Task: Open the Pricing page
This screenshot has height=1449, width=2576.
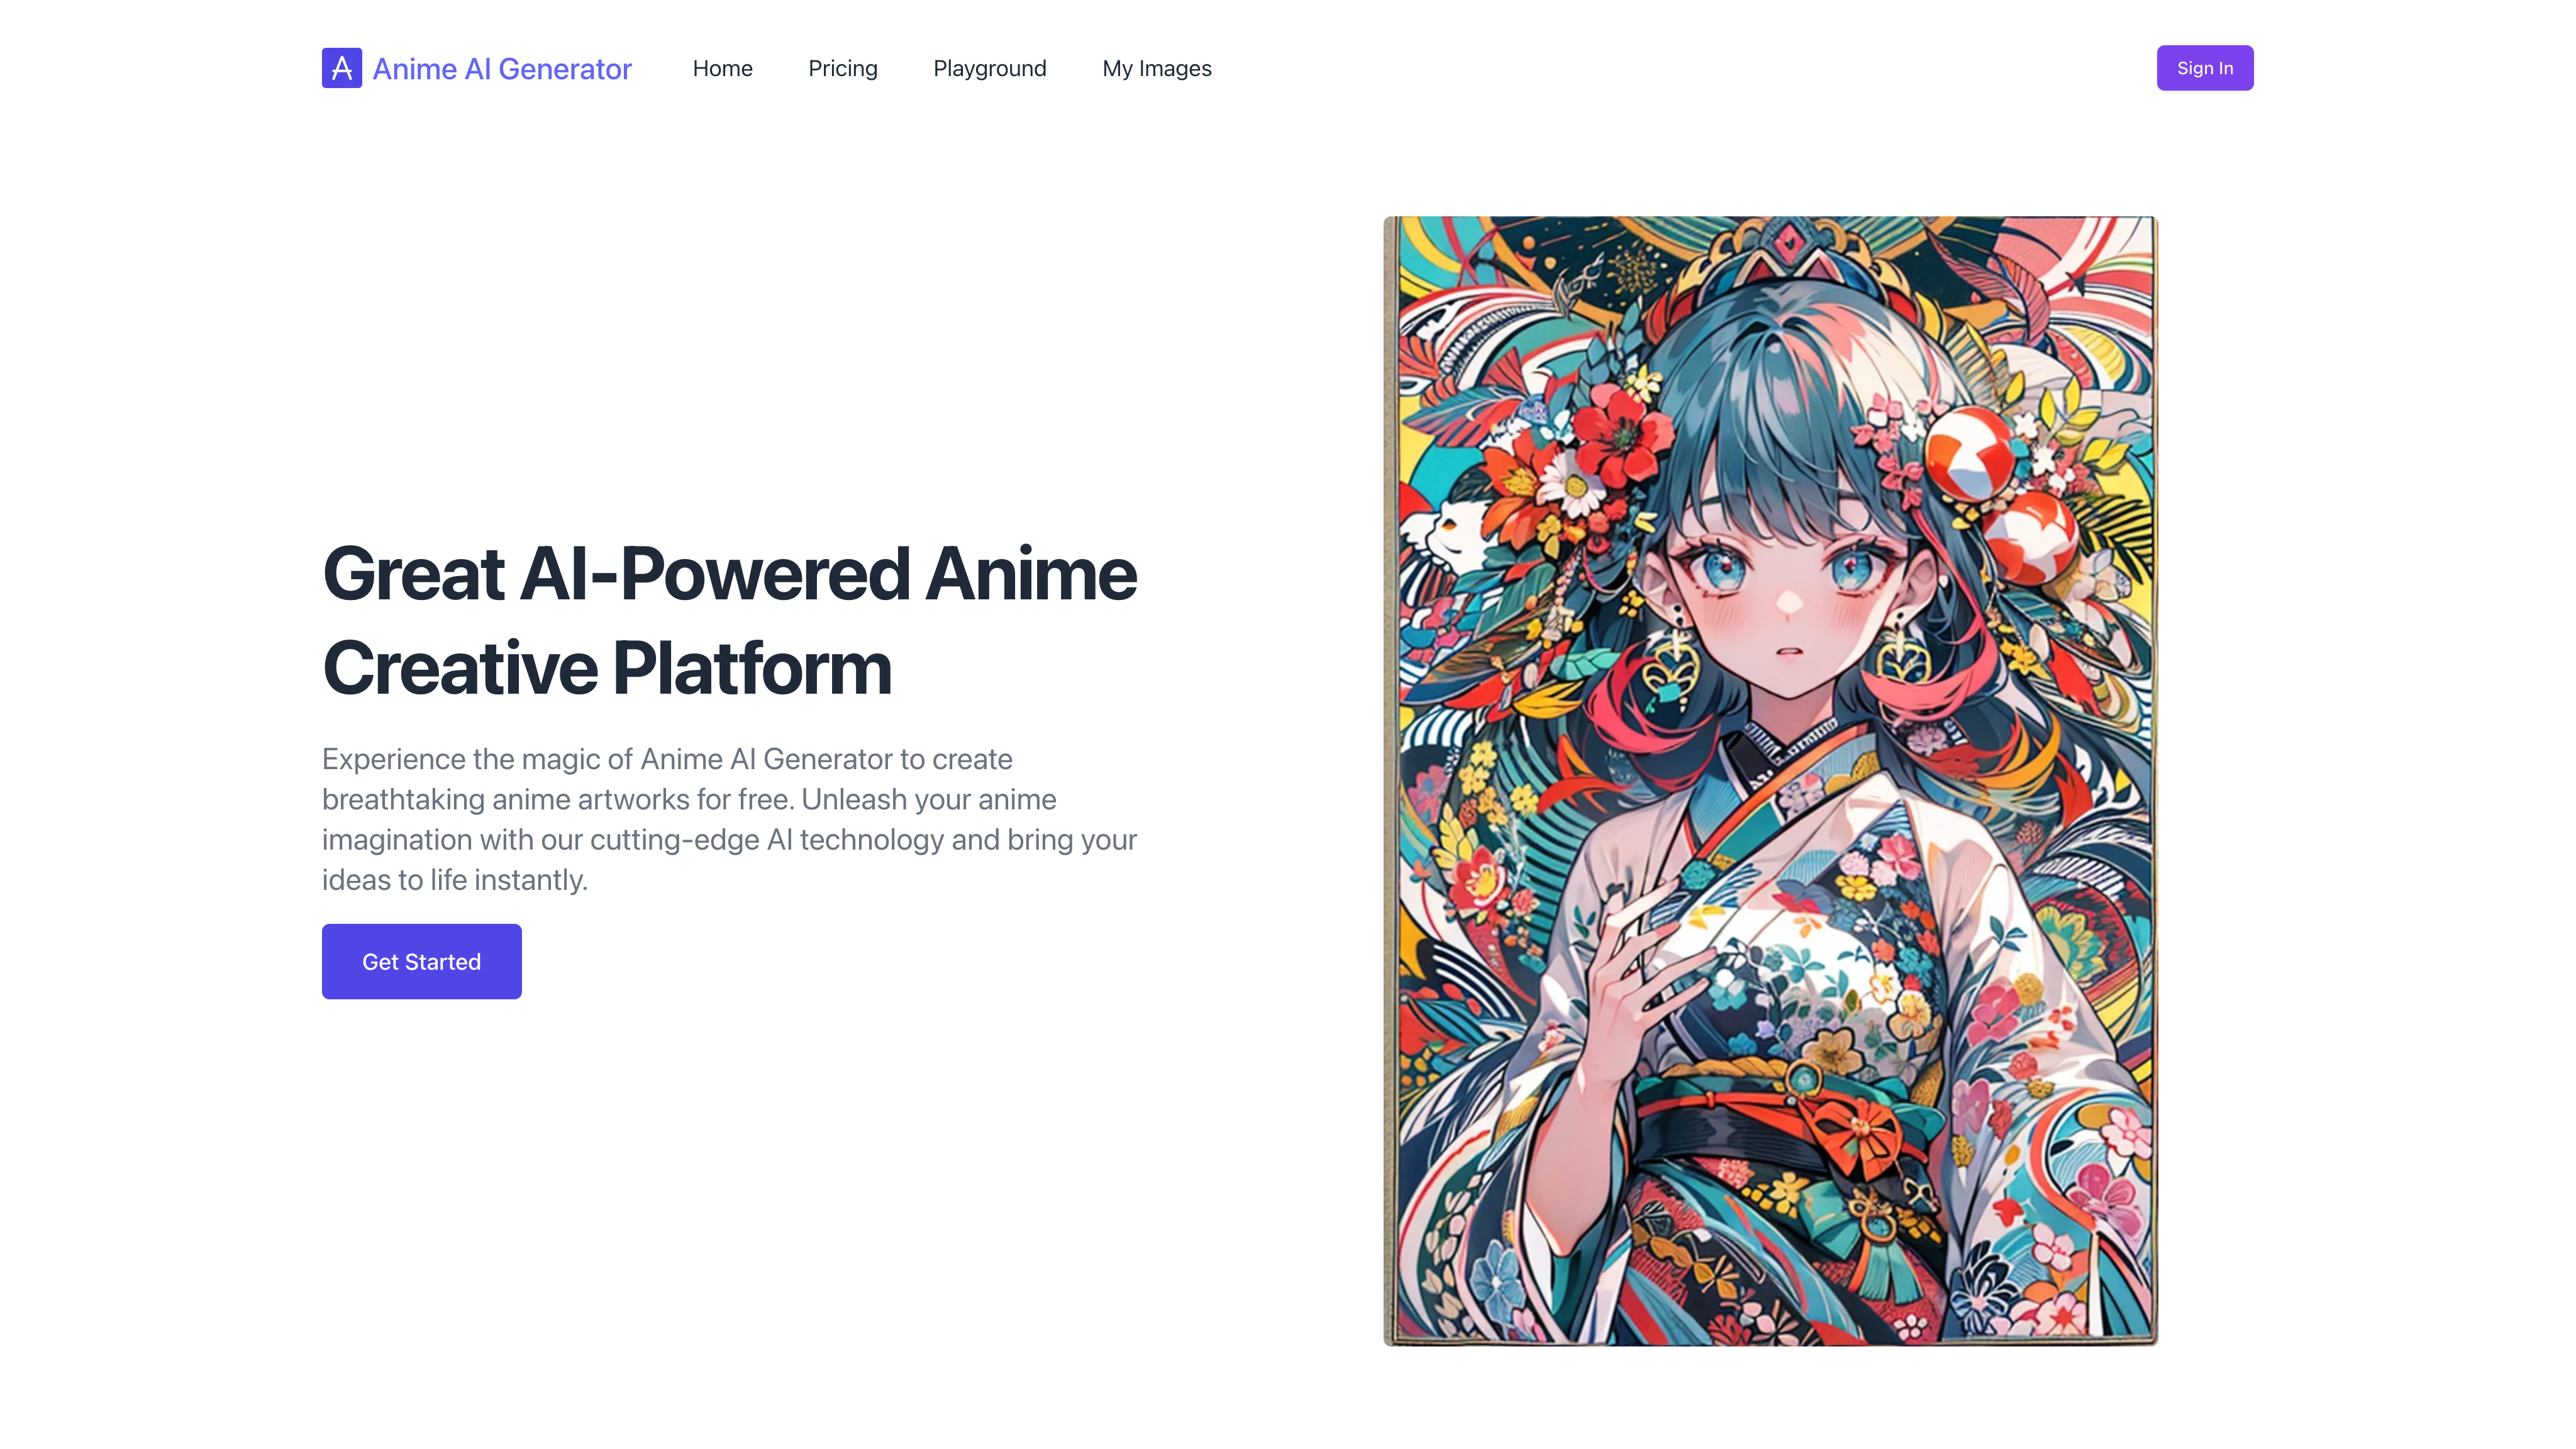Action: click(x=842, y=68)
